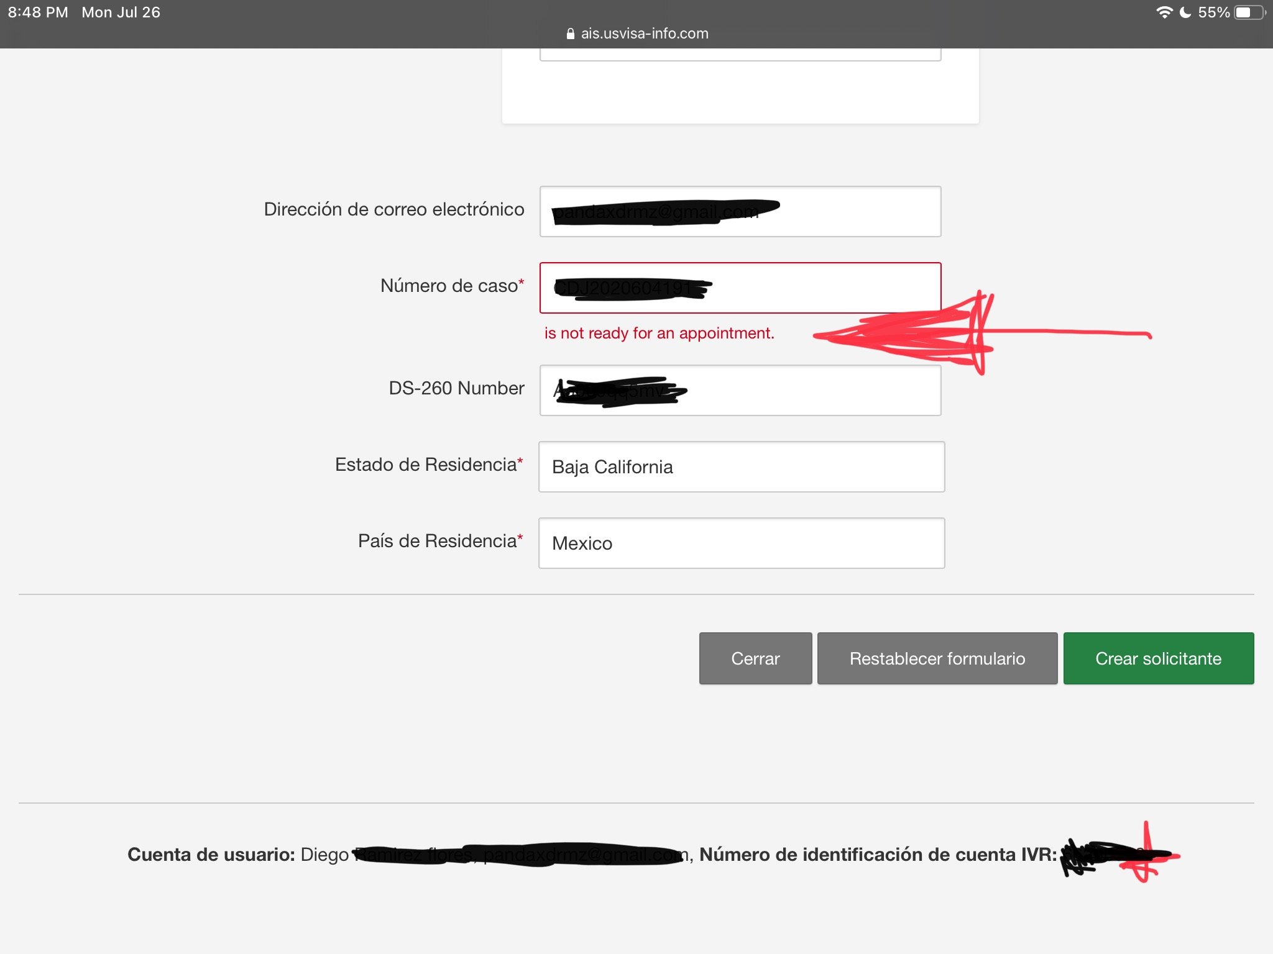This screenshot has height=954, width=1273.
Task: Click Restablecer formulario button
Action: pyautogui.click(x=937, y=658)
